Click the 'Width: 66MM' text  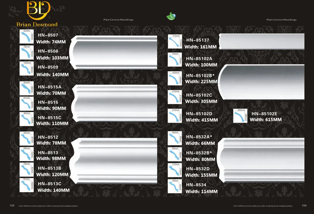click(200, 144)
